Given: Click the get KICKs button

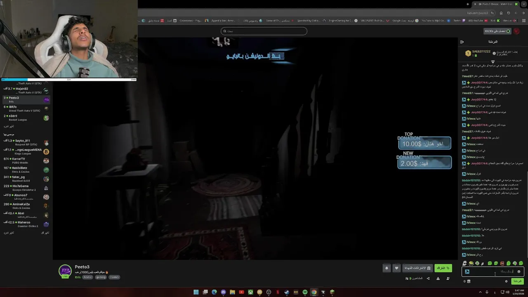Looking at the screenshot, I should point(497,31).
